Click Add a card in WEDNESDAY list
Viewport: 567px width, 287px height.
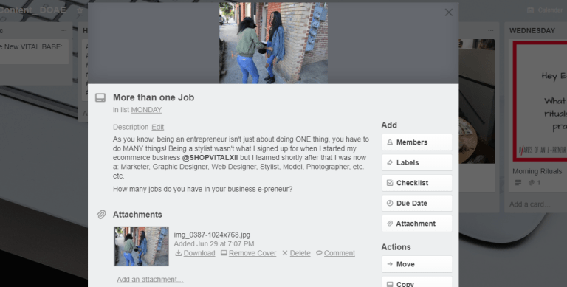click(530, 204)
